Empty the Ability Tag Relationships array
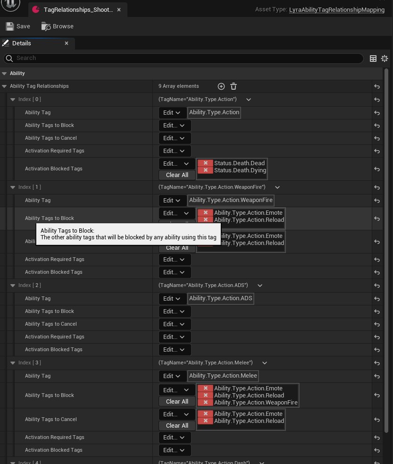The height and width of the screenshot is (464, 393). (234, 86)
